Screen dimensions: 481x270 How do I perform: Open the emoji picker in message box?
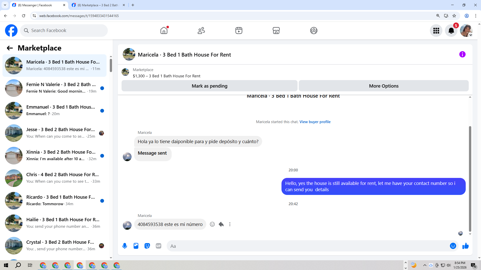point(453,246)
